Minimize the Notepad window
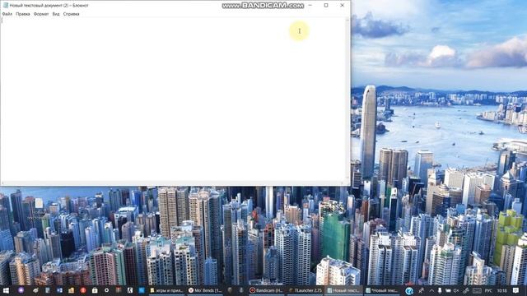The width and height of the screenshot is (527, 296). [x=310, y=6]
